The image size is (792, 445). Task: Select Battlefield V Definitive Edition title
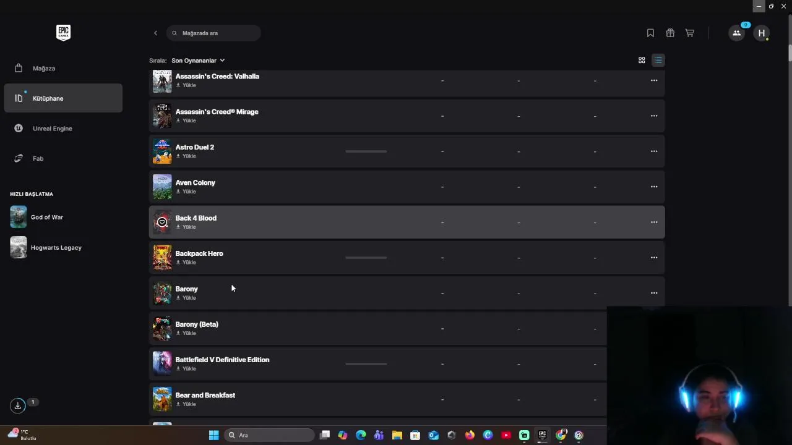pyautogui.click(x=222, y=360)
